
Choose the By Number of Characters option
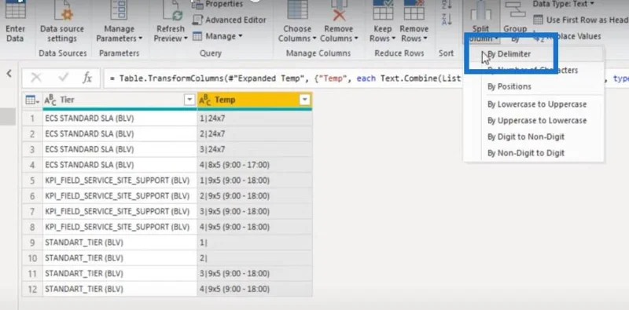point(534,71)
